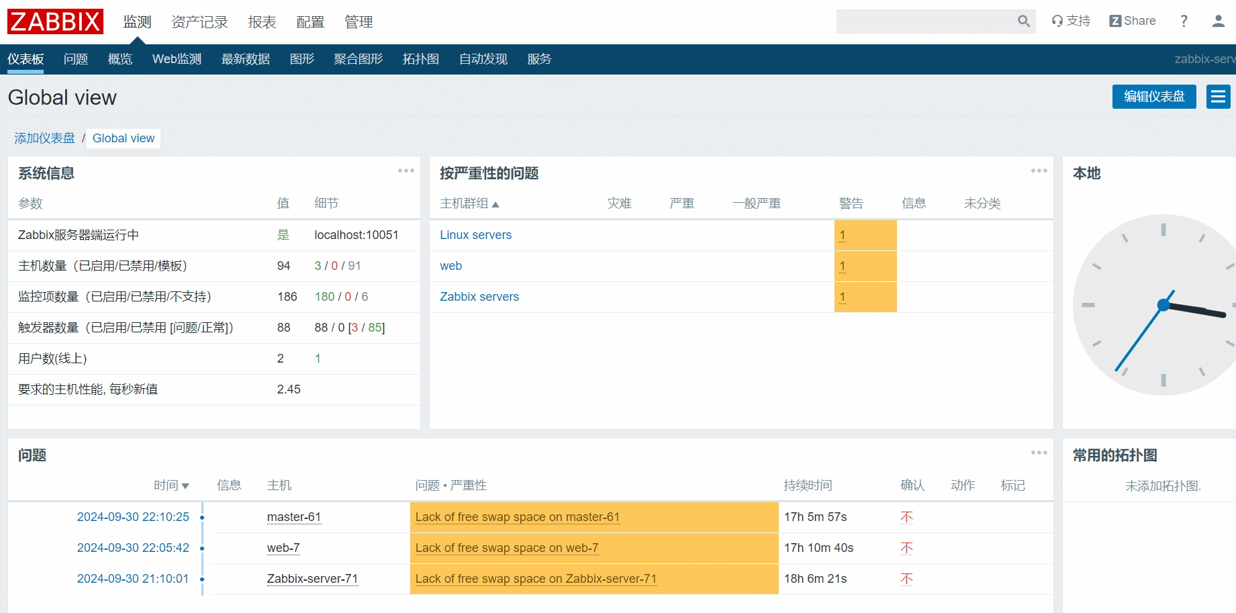Go to the 问题 submenu tab

[x=76, y=59]
